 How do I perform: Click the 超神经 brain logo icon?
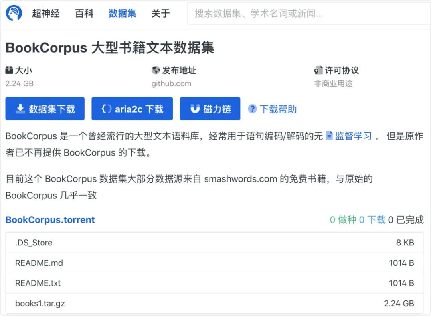coord(14,13)
